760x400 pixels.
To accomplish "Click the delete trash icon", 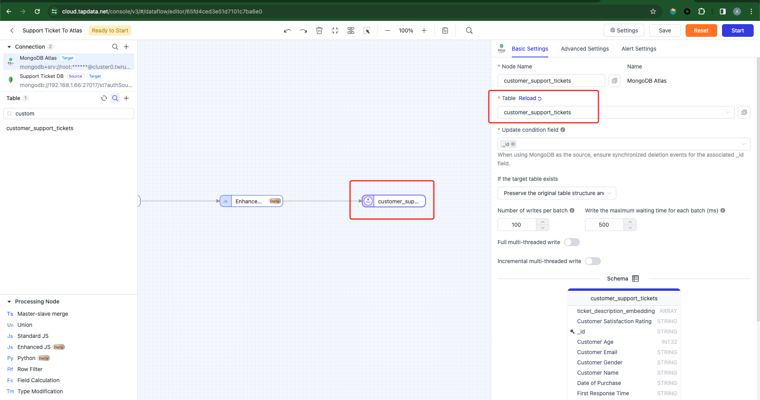I will coord(319,30).
